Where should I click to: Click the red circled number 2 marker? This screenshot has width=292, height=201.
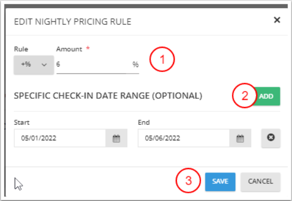click(245, 96)
